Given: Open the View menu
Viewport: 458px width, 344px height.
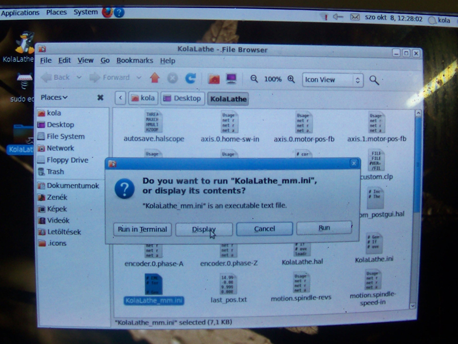Looking at the screenshot, I should 85,60.
